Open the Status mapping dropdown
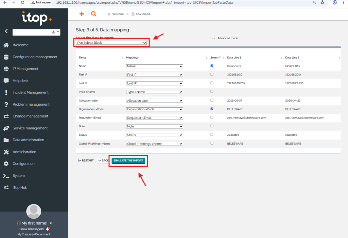The height and width of the screenshot is (238, 348). (154, 135)
